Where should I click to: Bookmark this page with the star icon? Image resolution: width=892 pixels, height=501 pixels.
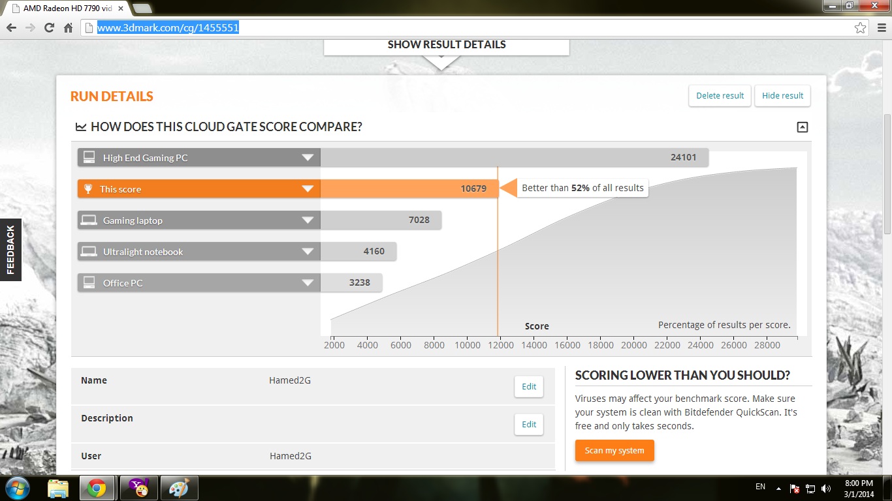860,27
